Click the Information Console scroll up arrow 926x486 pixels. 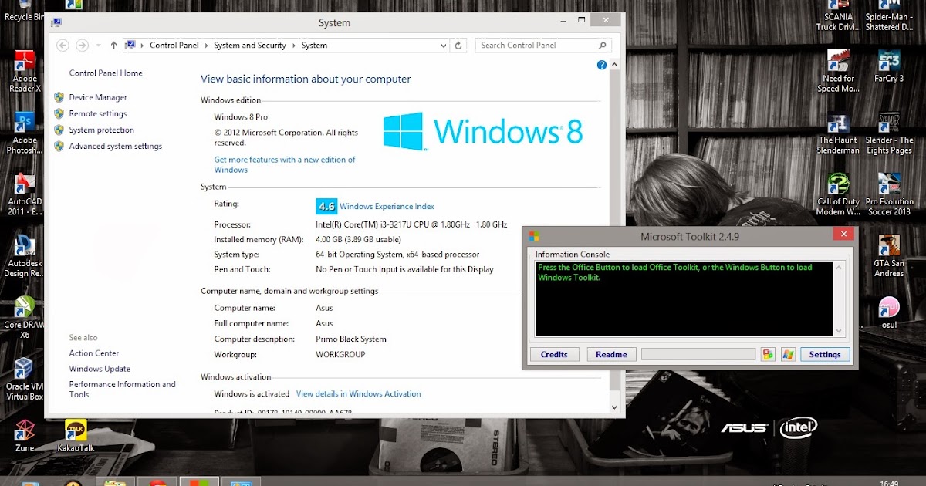(840, 267)
